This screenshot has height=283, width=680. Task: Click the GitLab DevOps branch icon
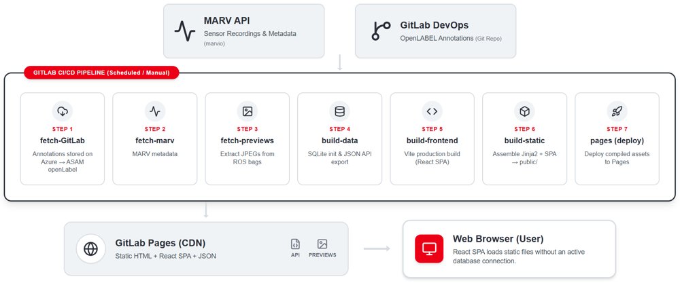(381, 31)
